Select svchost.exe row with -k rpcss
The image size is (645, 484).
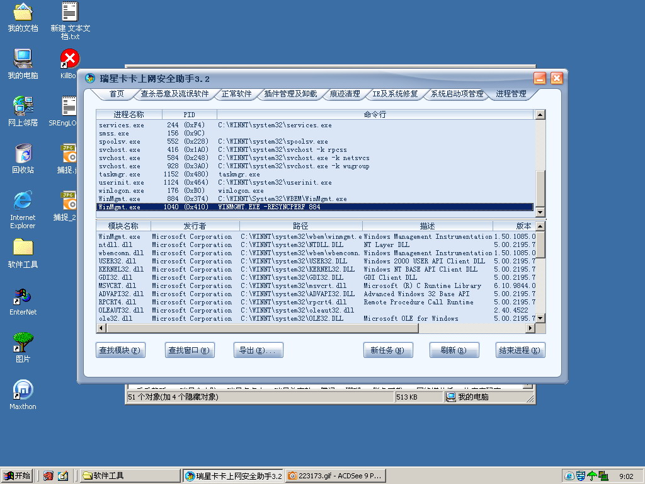pyautogui.click(x=315, y=150)
